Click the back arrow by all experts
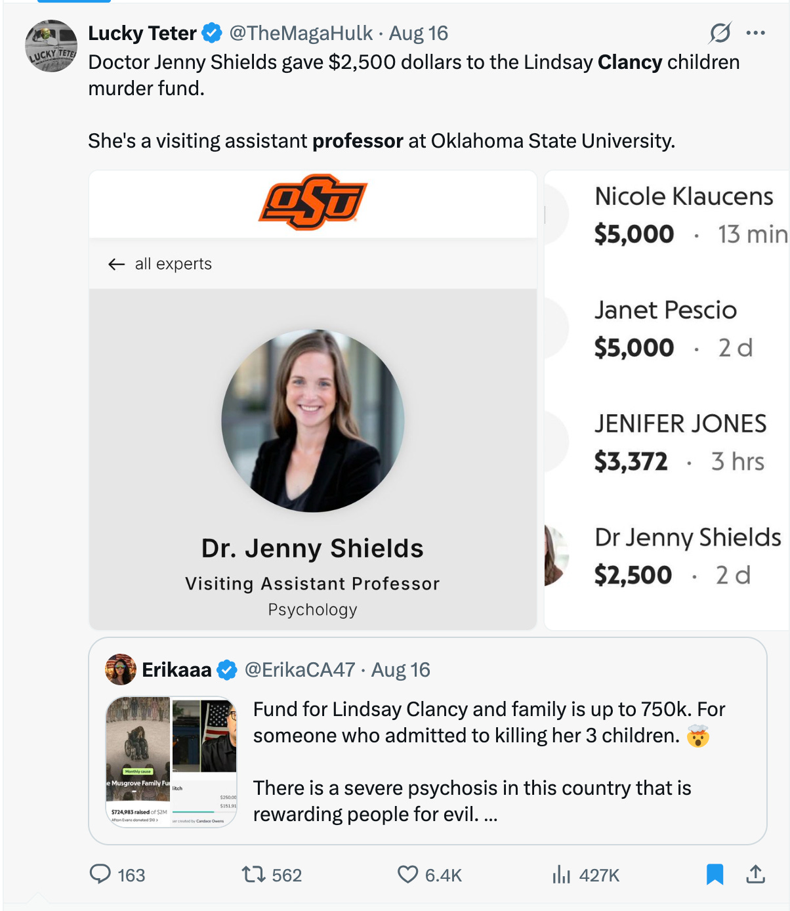 (x=117, y=264)
